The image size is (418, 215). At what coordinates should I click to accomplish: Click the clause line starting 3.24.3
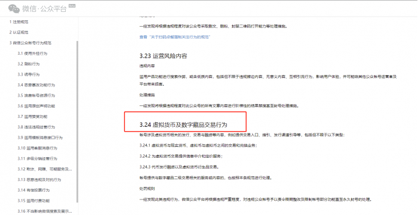179,167
